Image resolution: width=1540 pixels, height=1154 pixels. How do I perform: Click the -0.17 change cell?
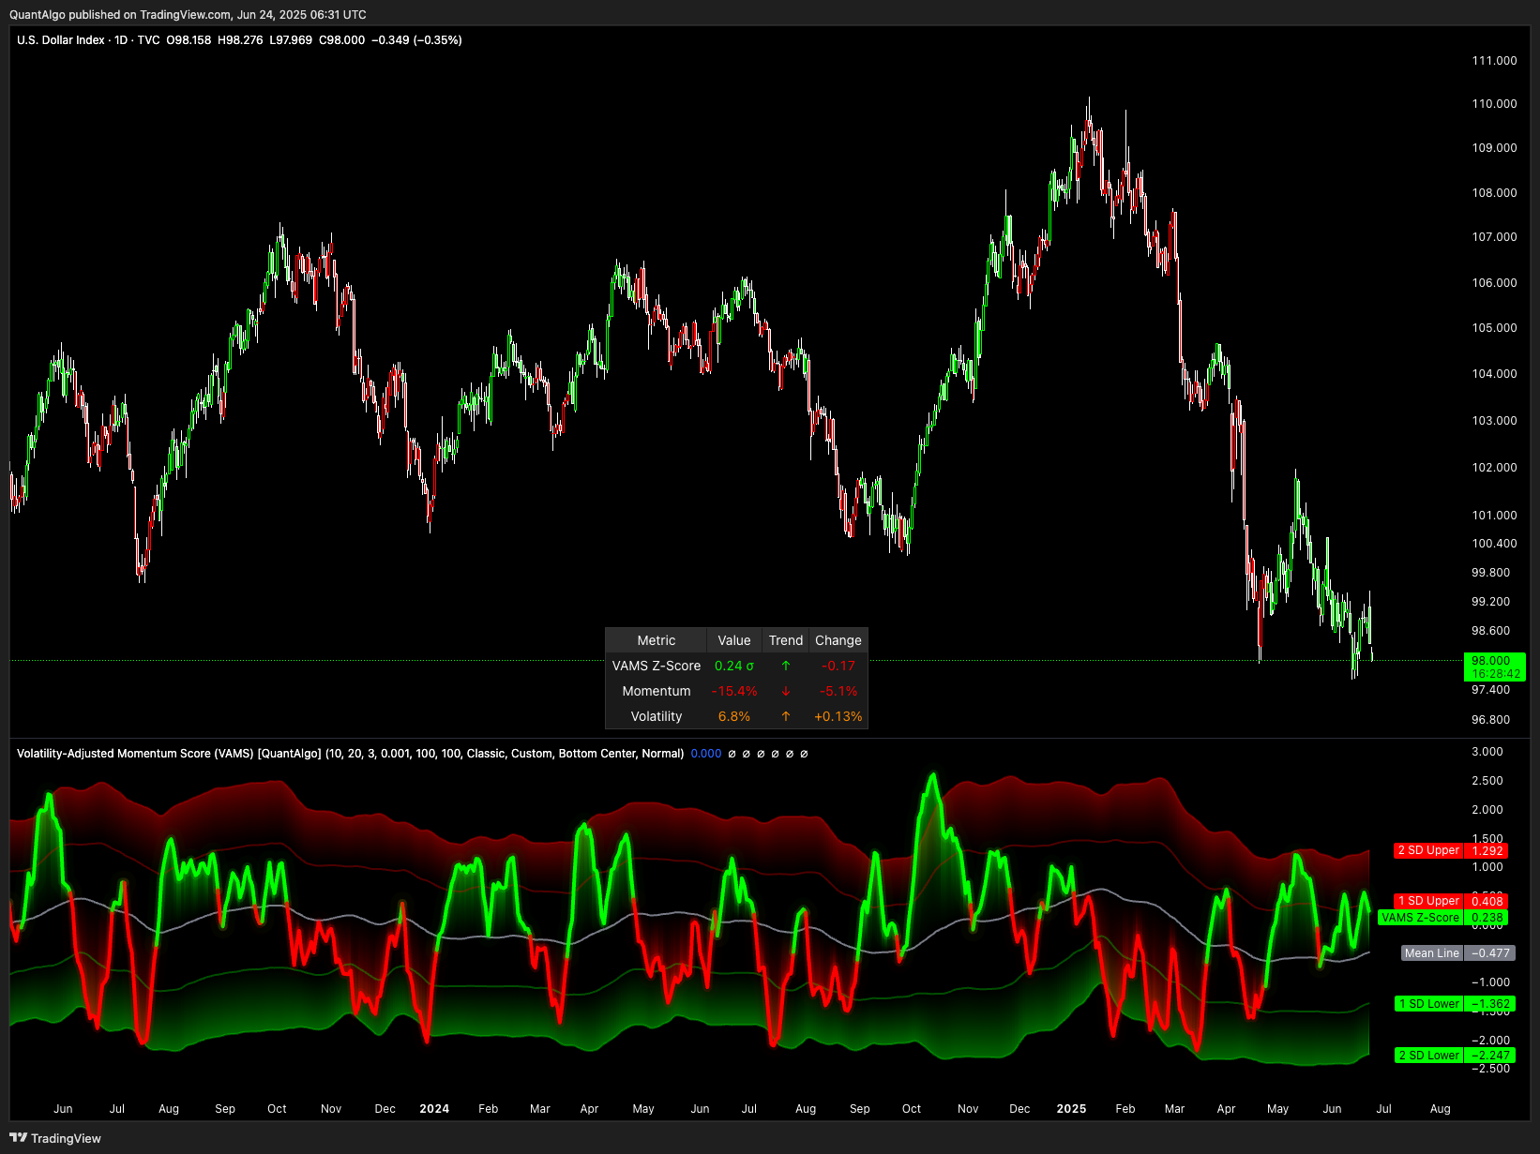click(838, 666)
